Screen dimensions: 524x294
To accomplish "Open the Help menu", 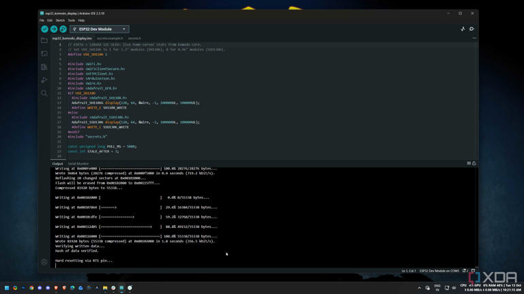I will (81, 20).
